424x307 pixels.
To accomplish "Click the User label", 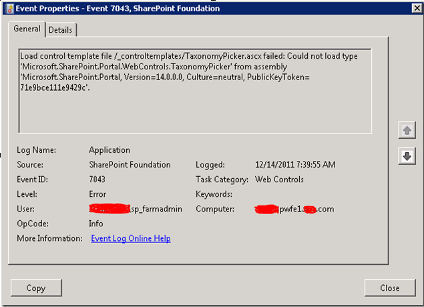I will [x=25, y=209].
